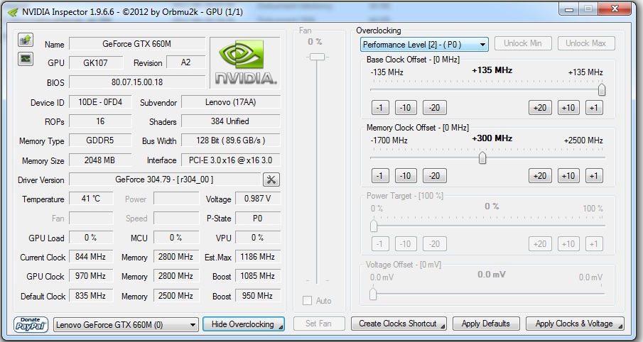Click the NVIDIA logo image
The image size is (643, 342).
pyautogui.click(x=245, y=62)
